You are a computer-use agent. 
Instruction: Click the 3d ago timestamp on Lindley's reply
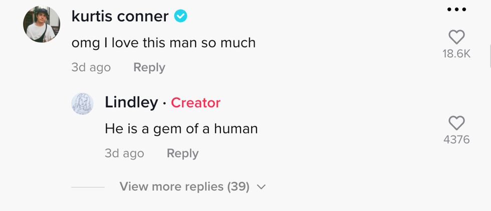coord(124,153)
